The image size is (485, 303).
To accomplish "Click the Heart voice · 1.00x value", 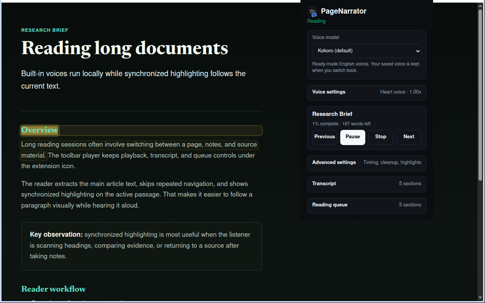I will (401, 92).
